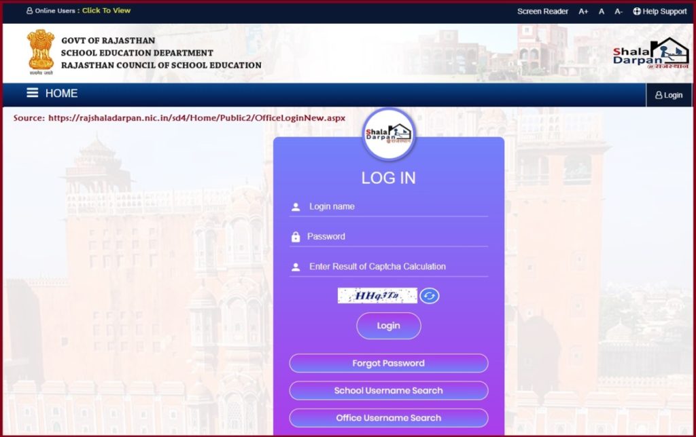Open Office Username Search
Viewport: 696px width, 437px height.
pos(388,417)
